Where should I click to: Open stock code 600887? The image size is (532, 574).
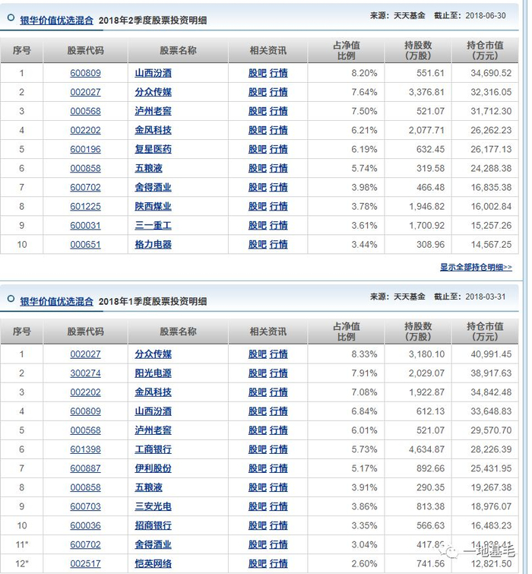click(x=85, y=468)
